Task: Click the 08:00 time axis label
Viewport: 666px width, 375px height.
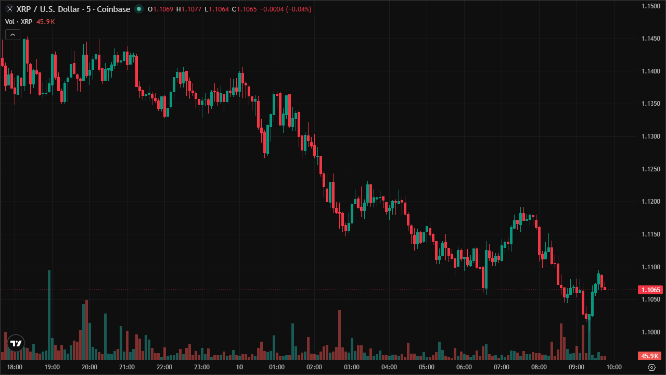Action: pyautogui.click(x=539, y=367)
